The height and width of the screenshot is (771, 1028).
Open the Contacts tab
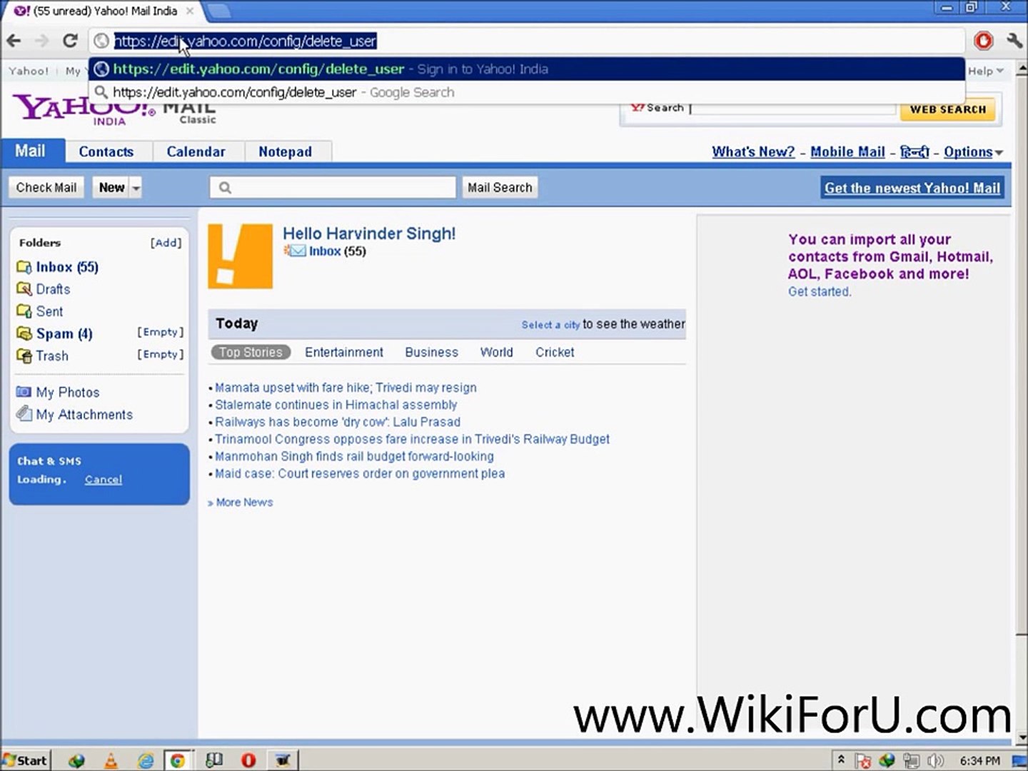[x=106, y=152]
